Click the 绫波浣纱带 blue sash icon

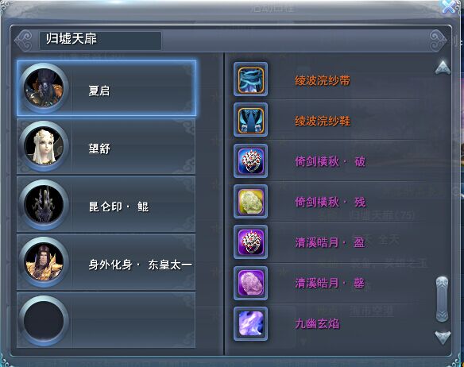coord(250,79)
